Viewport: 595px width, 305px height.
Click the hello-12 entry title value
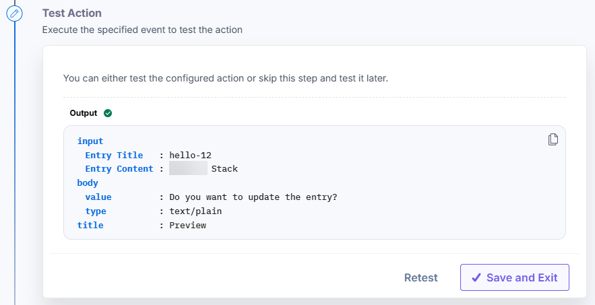click(x=191, y=155)
